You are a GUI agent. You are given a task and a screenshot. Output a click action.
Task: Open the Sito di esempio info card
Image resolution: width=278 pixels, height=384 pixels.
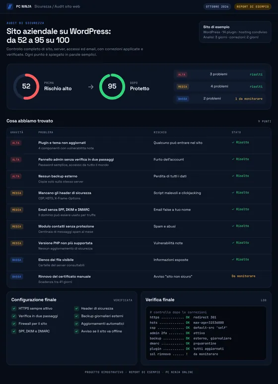[x=235, y=32]
